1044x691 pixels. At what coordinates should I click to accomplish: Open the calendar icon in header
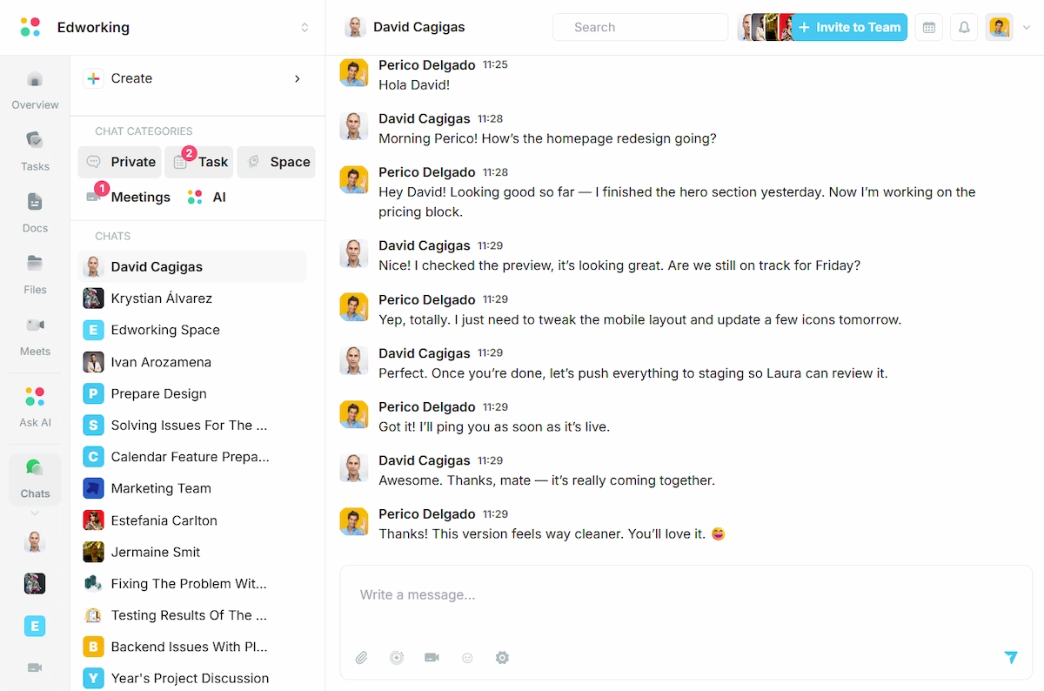928,28
